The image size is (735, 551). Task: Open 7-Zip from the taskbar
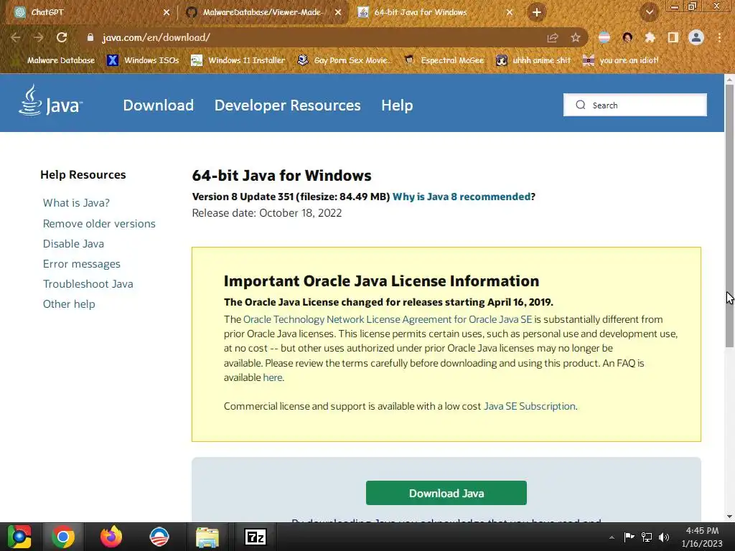pos(256,537)
